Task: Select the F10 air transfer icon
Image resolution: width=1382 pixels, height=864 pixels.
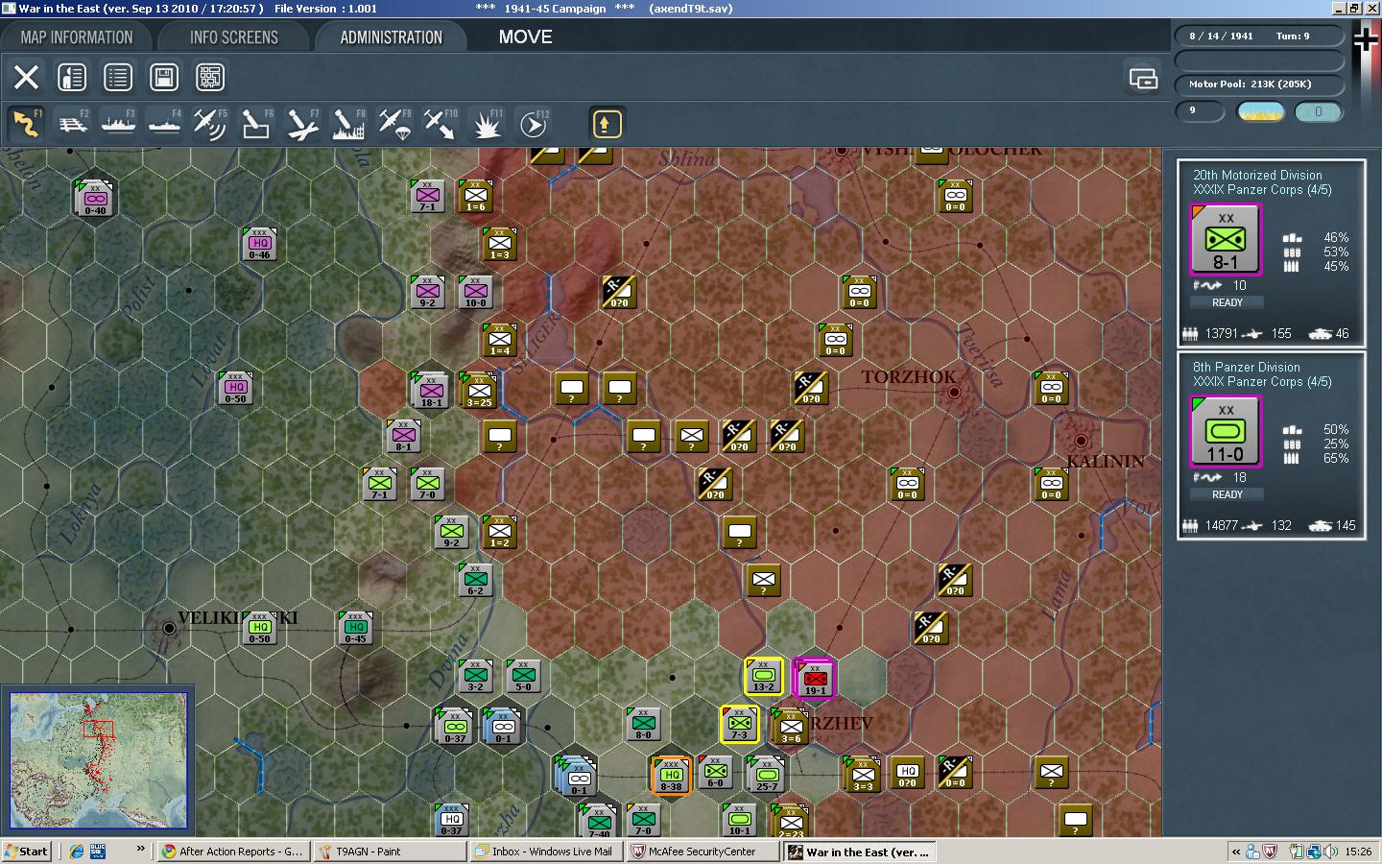Action: [x=441, y=124]
